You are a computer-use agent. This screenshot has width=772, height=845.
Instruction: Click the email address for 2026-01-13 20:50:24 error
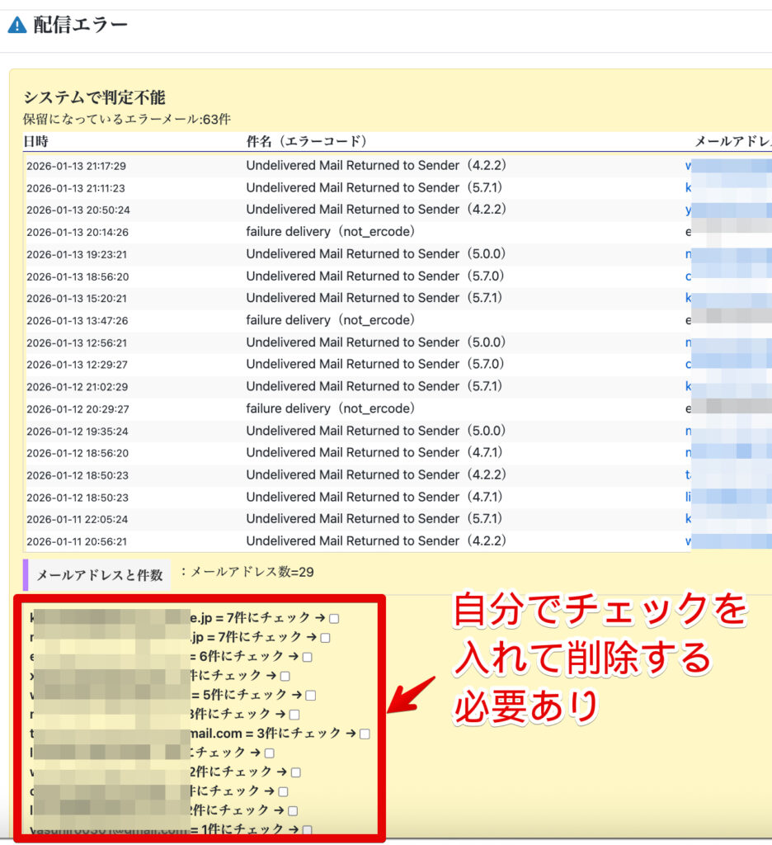pyautogui.click(x=688, y=210)
